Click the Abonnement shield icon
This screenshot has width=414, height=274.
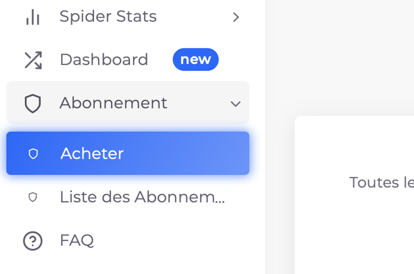pos(33,103)
